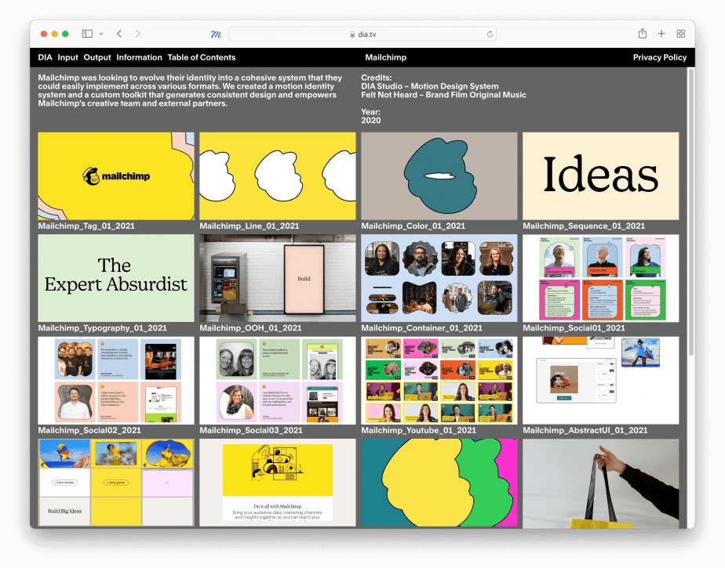
Task: Click the dia.tv address bar
Action: (x=362, y=34)
